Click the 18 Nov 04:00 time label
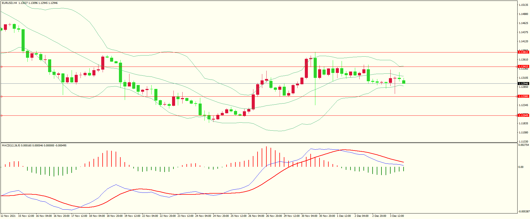This screenshot has width=530, height=219. 97,216
